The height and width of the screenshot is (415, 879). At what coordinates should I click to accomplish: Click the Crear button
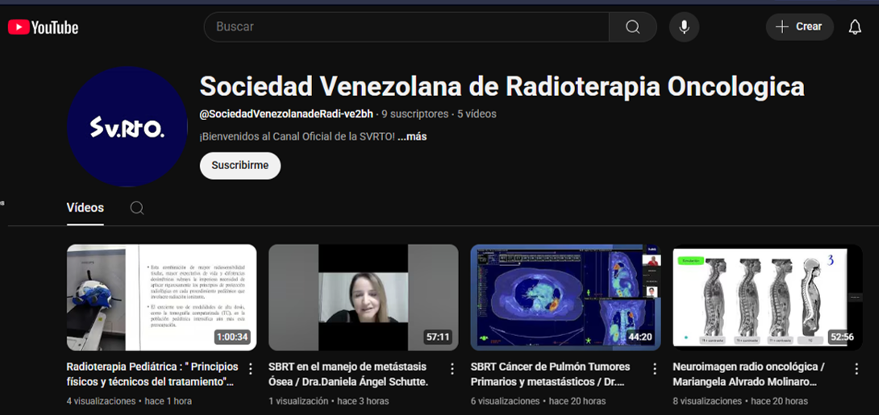pos(800,27)
